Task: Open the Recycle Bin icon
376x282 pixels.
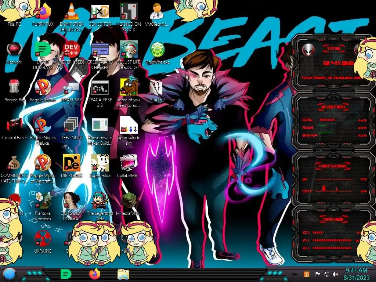Action: click(x=14, y=91)
